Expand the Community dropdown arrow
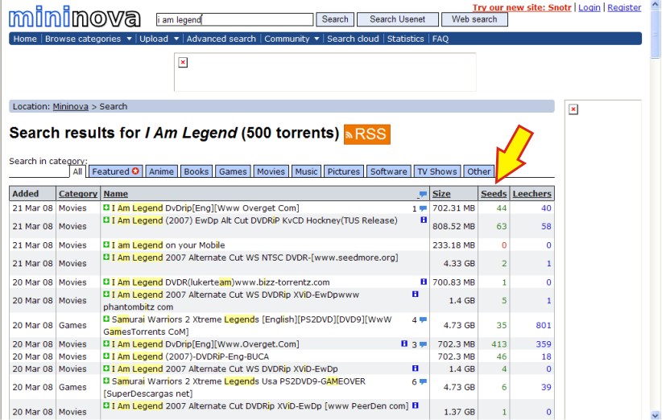This screenshot has height=420, width=662. click(317, 39)
